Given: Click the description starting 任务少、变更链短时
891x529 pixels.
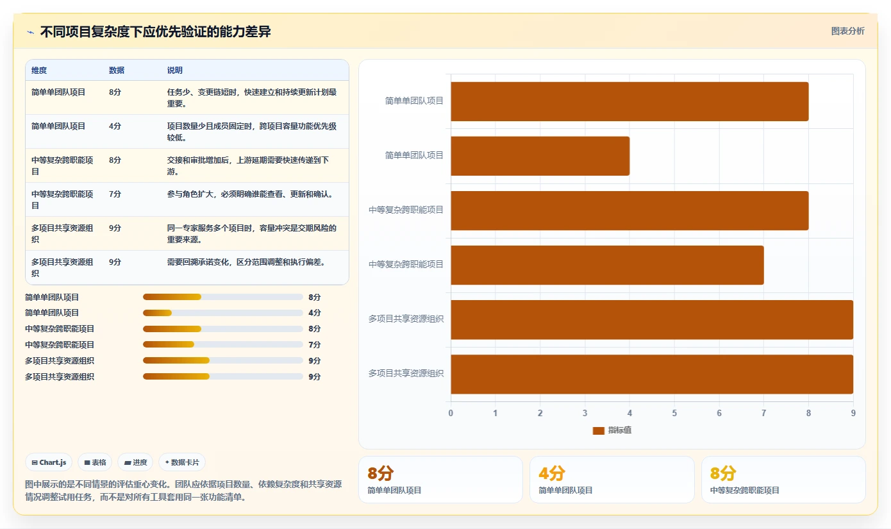Looking at the screenshot, I should click(252, 97).
